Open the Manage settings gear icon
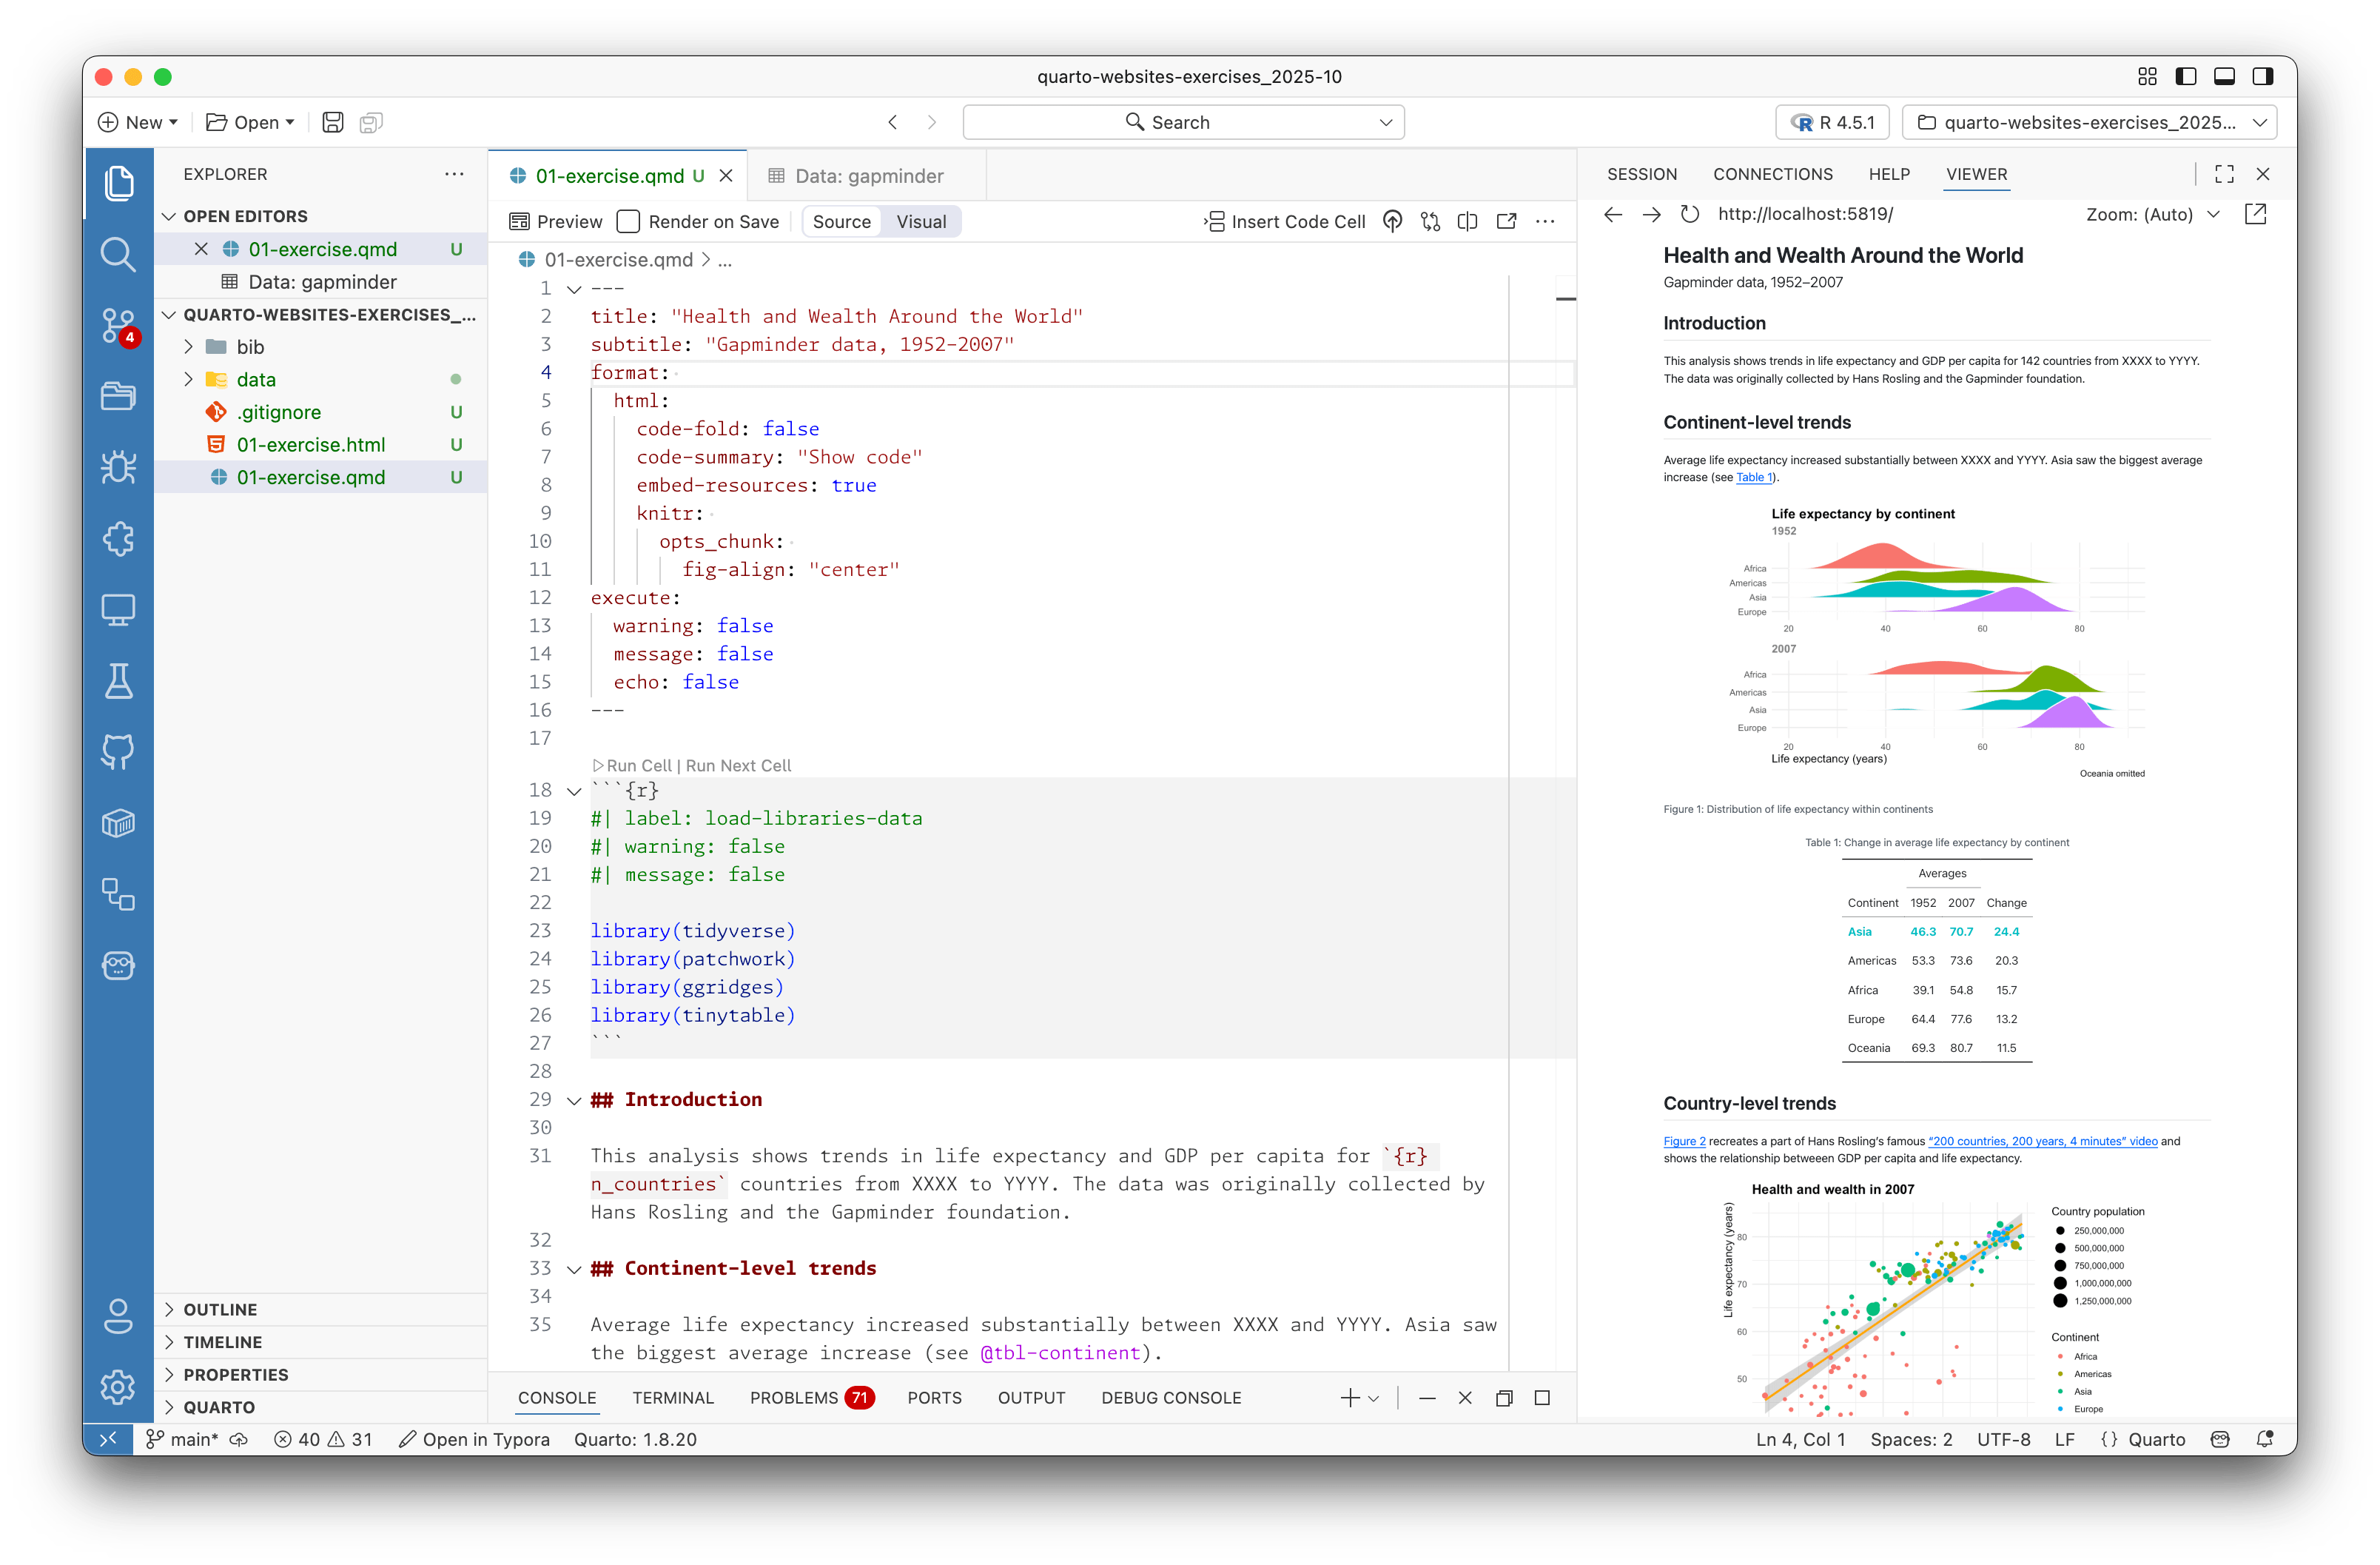This screenshot has width=2380, height=1565. (x=118, y=1386)
